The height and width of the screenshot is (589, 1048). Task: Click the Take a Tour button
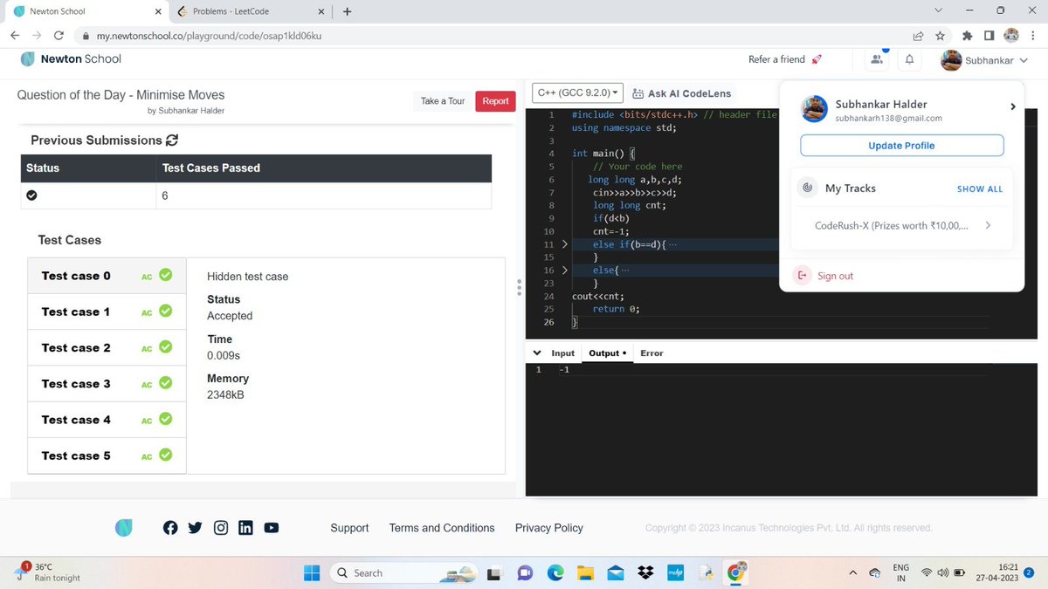tap(443, 101)
